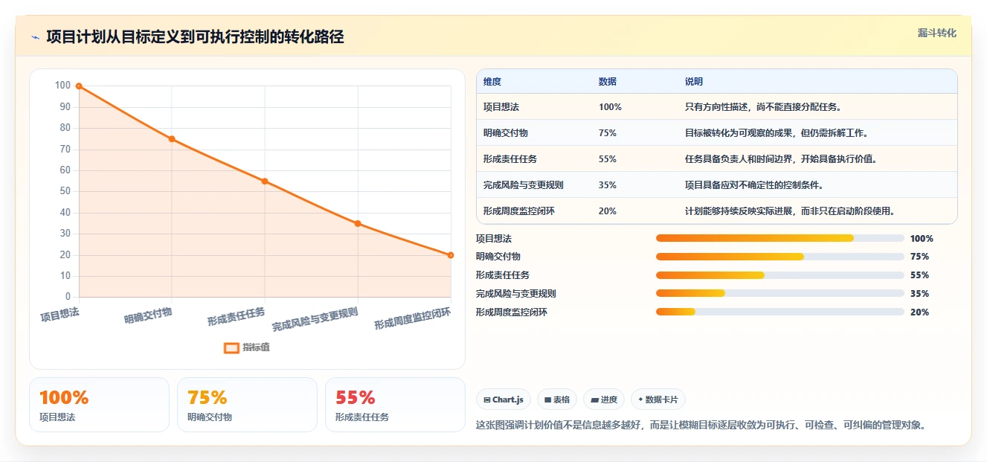Click the 表格 tag chip

557,400
